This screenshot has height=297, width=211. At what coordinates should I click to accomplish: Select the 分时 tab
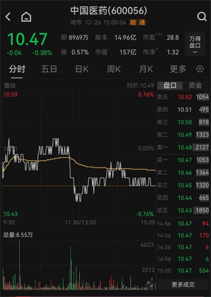click(17, 69)
